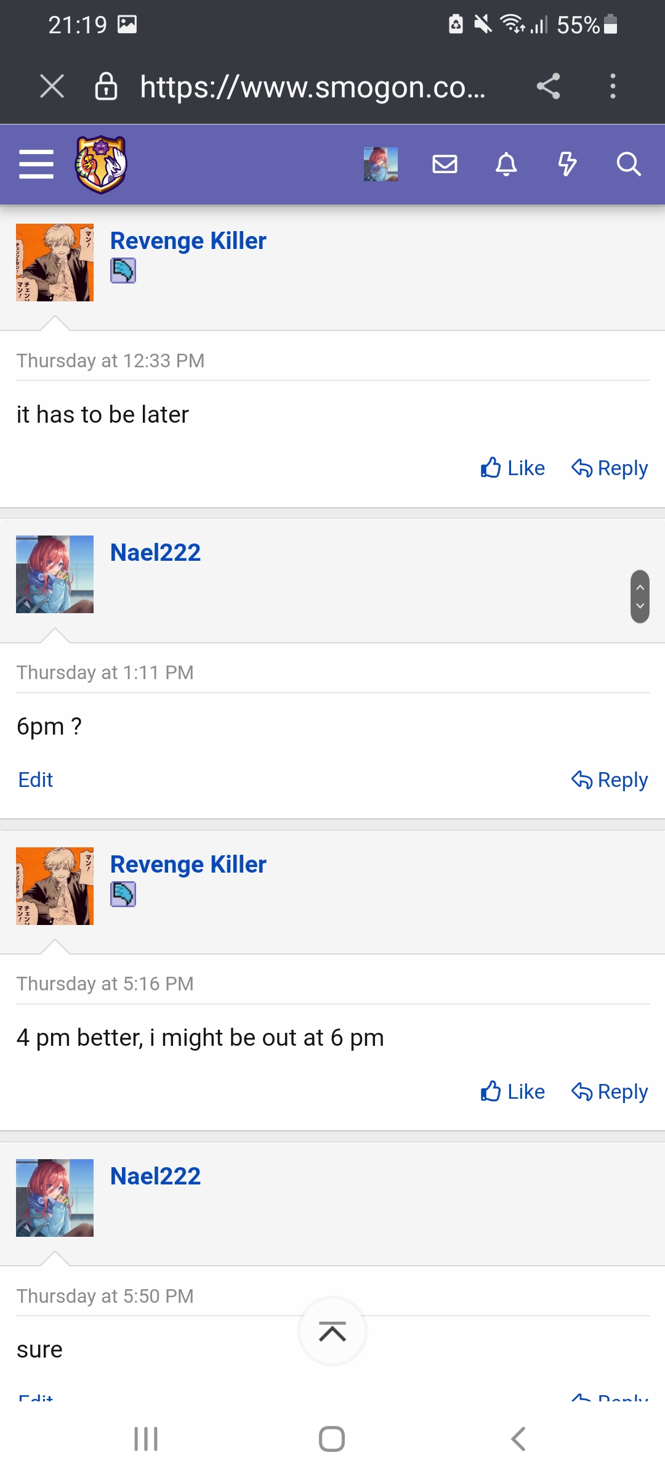This screenshot has width=665, height=1479.
Task: Like the "it has to be later" post
Action: pos(512,468)
